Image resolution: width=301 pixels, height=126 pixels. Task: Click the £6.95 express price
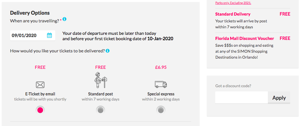pos(161,67)
